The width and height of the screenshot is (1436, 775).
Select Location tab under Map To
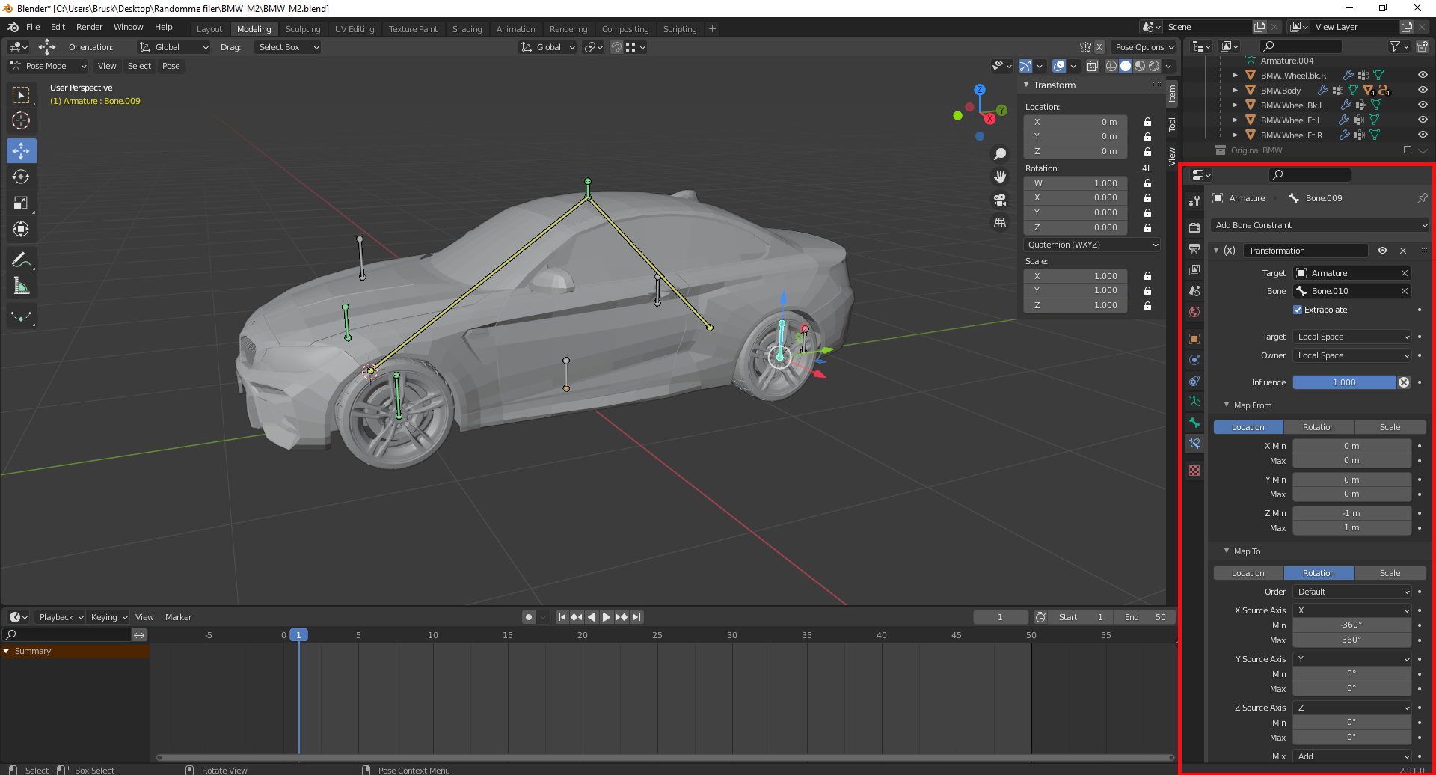[x=1248, y=573]
